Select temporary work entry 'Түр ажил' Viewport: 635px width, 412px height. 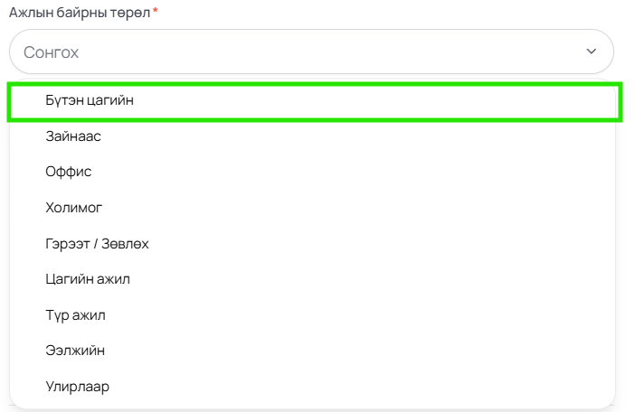(312, 315)
